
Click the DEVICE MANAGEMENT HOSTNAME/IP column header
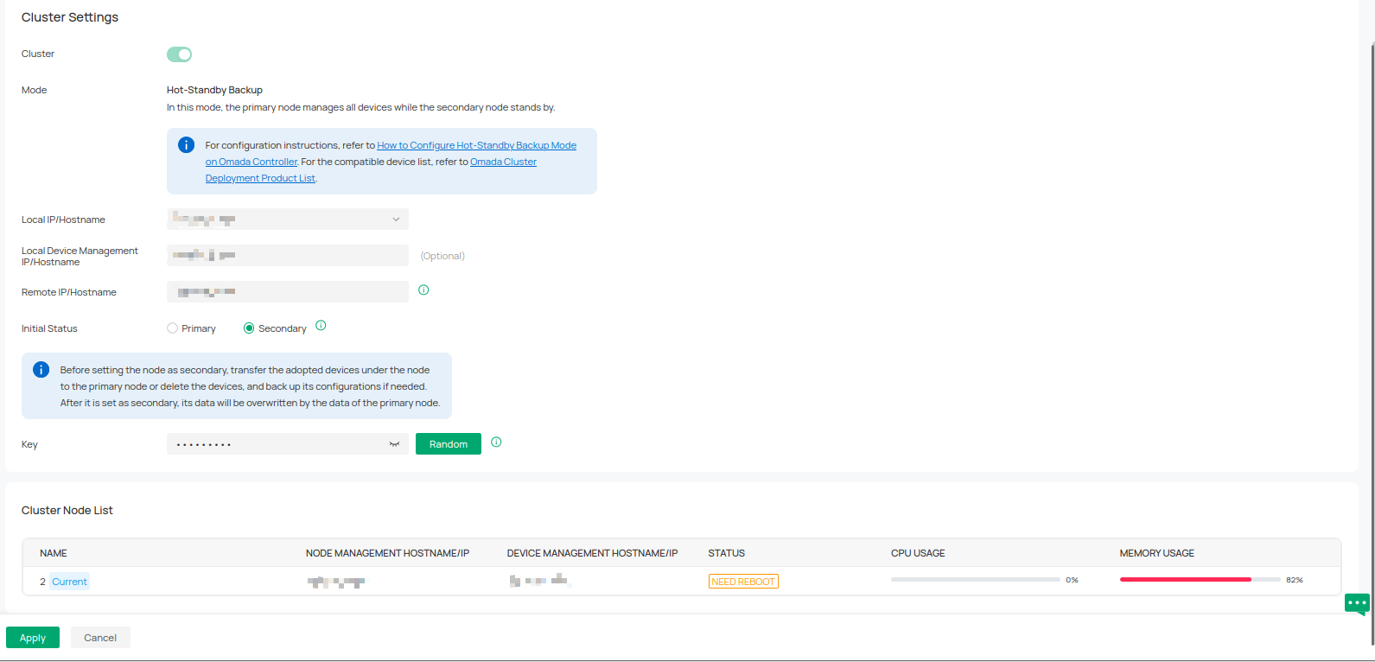coord(592,553)
